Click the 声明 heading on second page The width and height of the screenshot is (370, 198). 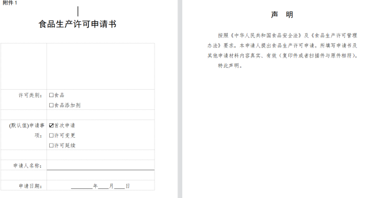282,14
